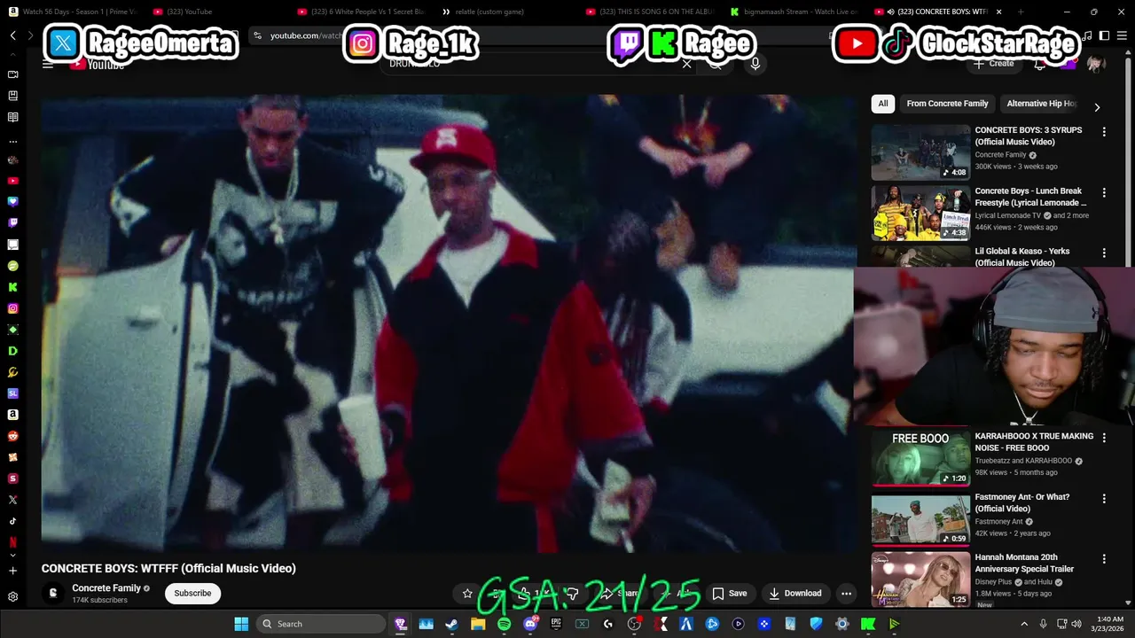Open options for FREE BOOO video
Viewport: 1135px width, 638px height.
click(1104, 438)
